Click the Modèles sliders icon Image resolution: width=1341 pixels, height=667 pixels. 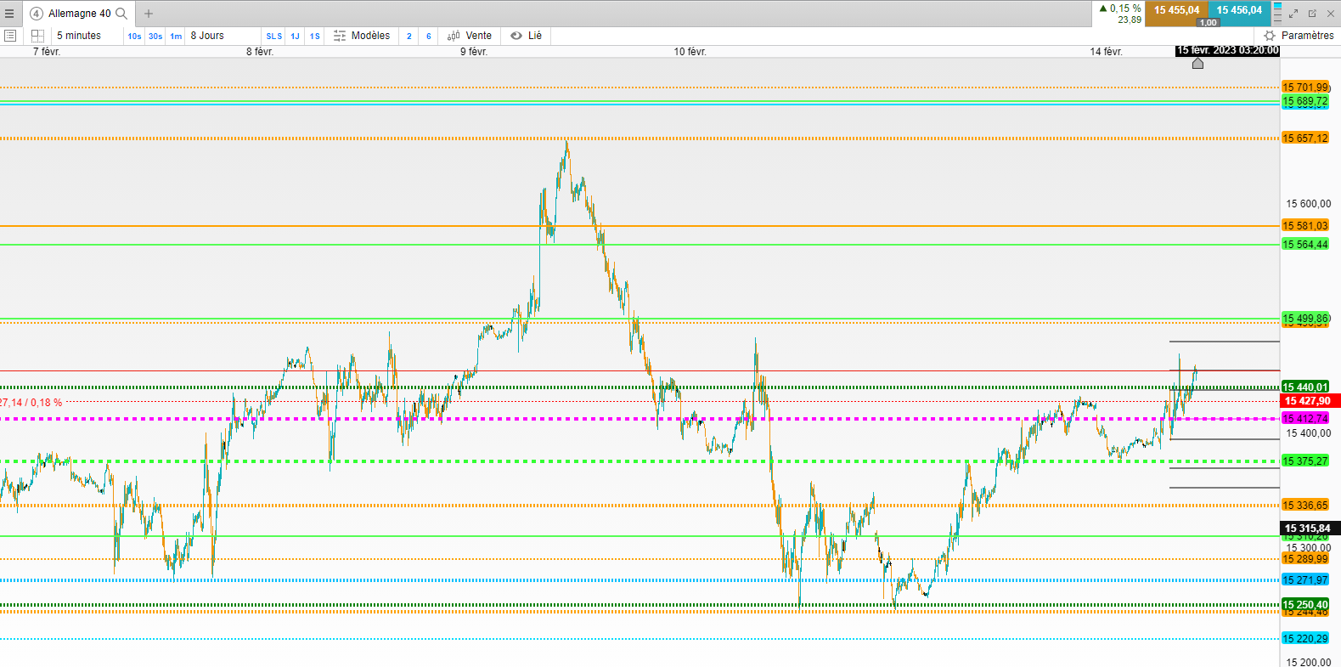[x=340, y=36]
